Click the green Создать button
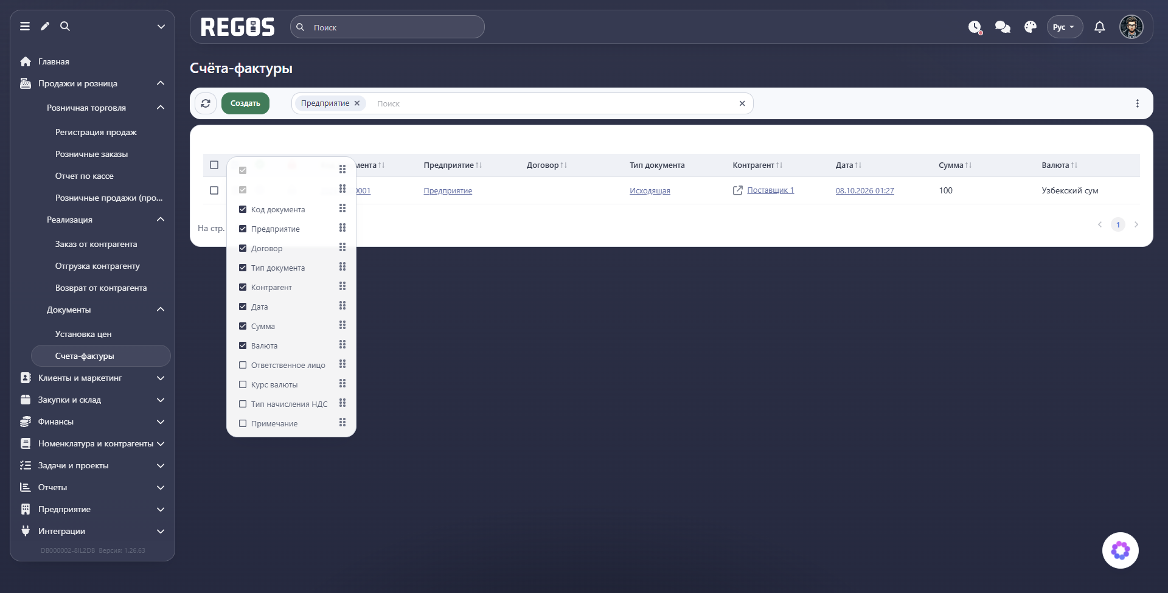This screenshot has width=1168, height=593. click(x=245, y=103)
